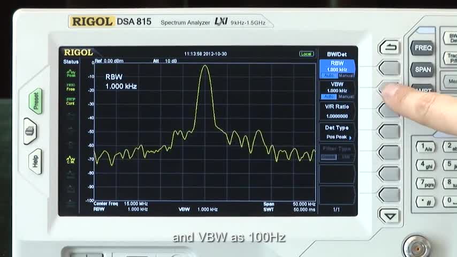Click the Center Freq 15.000 MHz readout

click(x=120, y=203)
